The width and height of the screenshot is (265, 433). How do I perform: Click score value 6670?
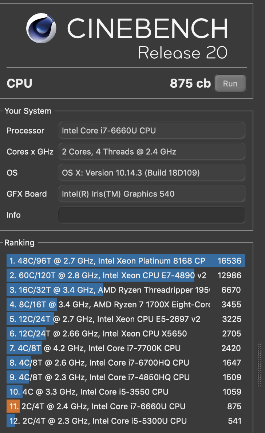click(231, 290)
